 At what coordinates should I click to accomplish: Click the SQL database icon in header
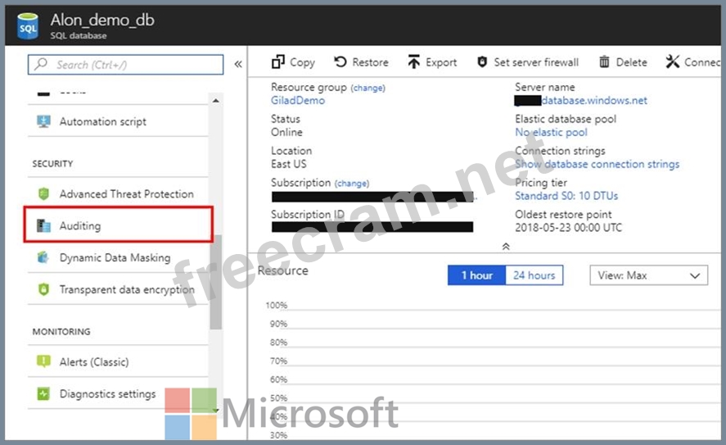(x=27, y=26)
